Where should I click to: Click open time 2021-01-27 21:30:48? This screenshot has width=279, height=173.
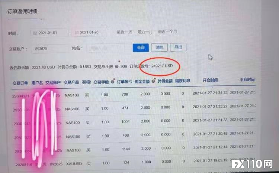pyautogui.click(x=210, y=134)
